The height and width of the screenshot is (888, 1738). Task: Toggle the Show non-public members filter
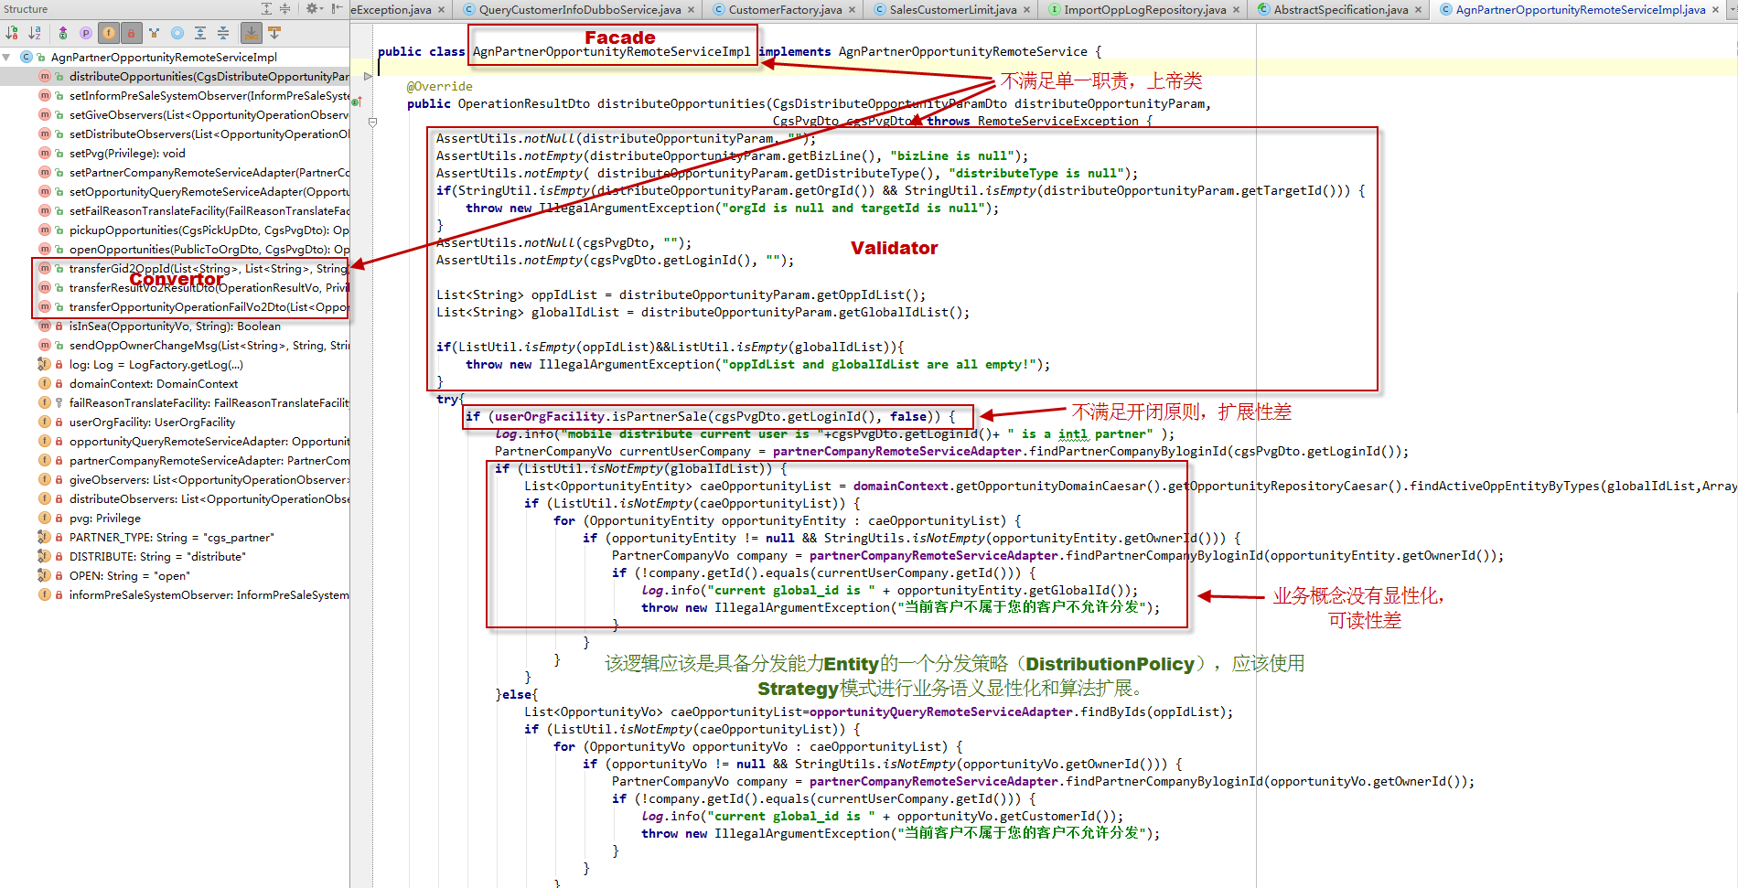point(131,33)
